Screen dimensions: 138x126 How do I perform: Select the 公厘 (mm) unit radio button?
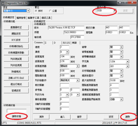(x=50, y=11)
